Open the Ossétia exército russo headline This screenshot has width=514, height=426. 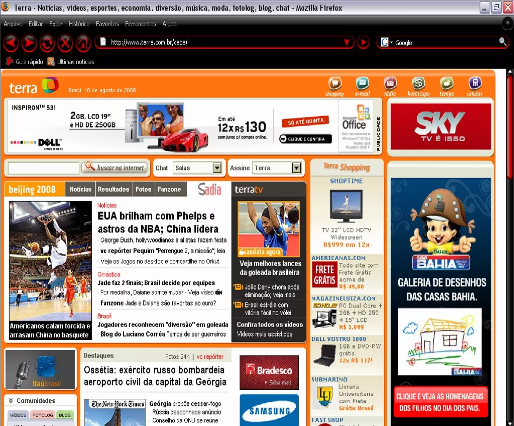tap(155, 376)
